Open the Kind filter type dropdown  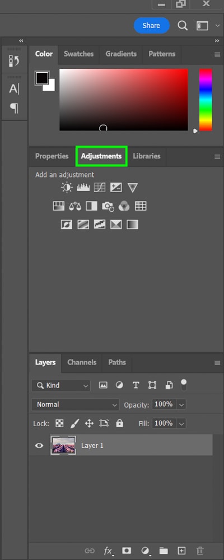click(61, 385)
